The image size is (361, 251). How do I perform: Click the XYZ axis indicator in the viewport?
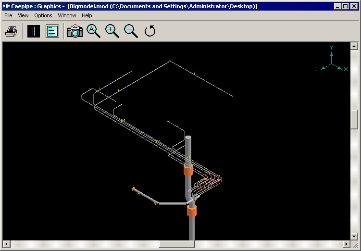331,59
